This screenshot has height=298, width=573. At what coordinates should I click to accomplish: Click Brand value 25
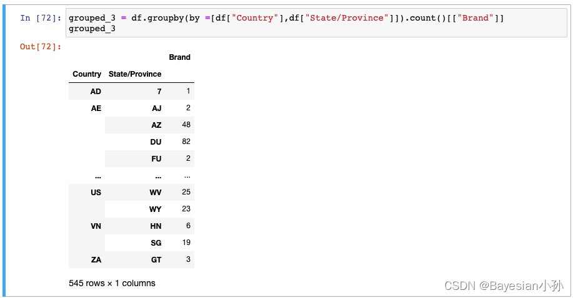pos(186,192)
